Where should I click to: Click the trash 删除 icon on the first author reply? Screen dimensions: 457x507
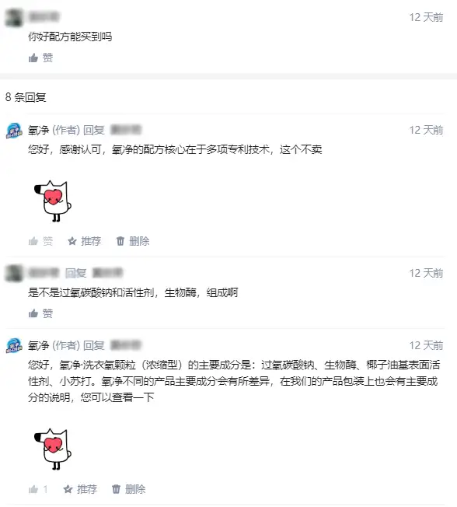pyautogui.click(x=133, y=241)
